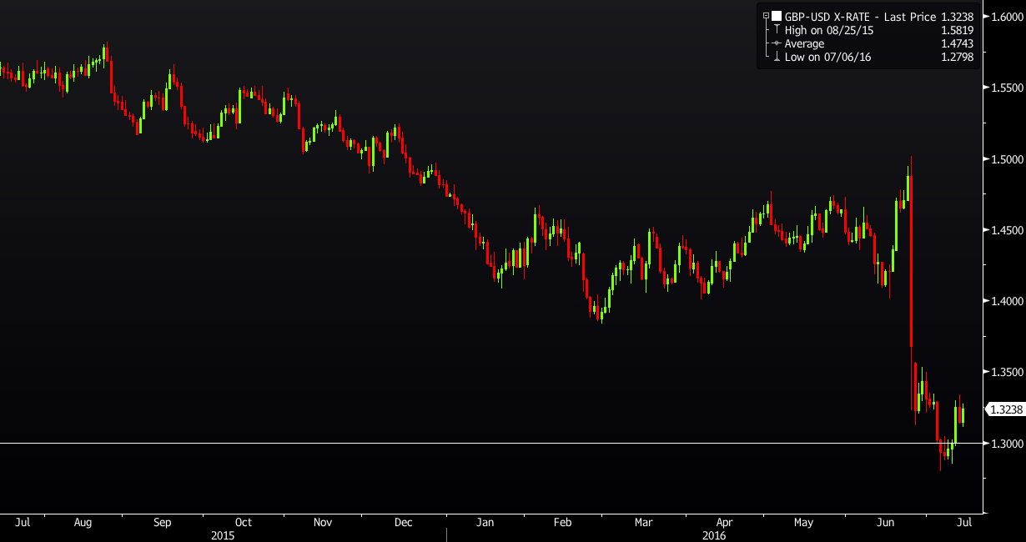Viewport: 1026px width, 542px height.
Task: Click the High marker icon in legend
Action: (777, 29)
